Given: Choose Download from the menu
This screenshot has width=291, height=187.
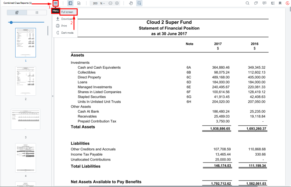Looking at the screenshot, I should point(67,19).
